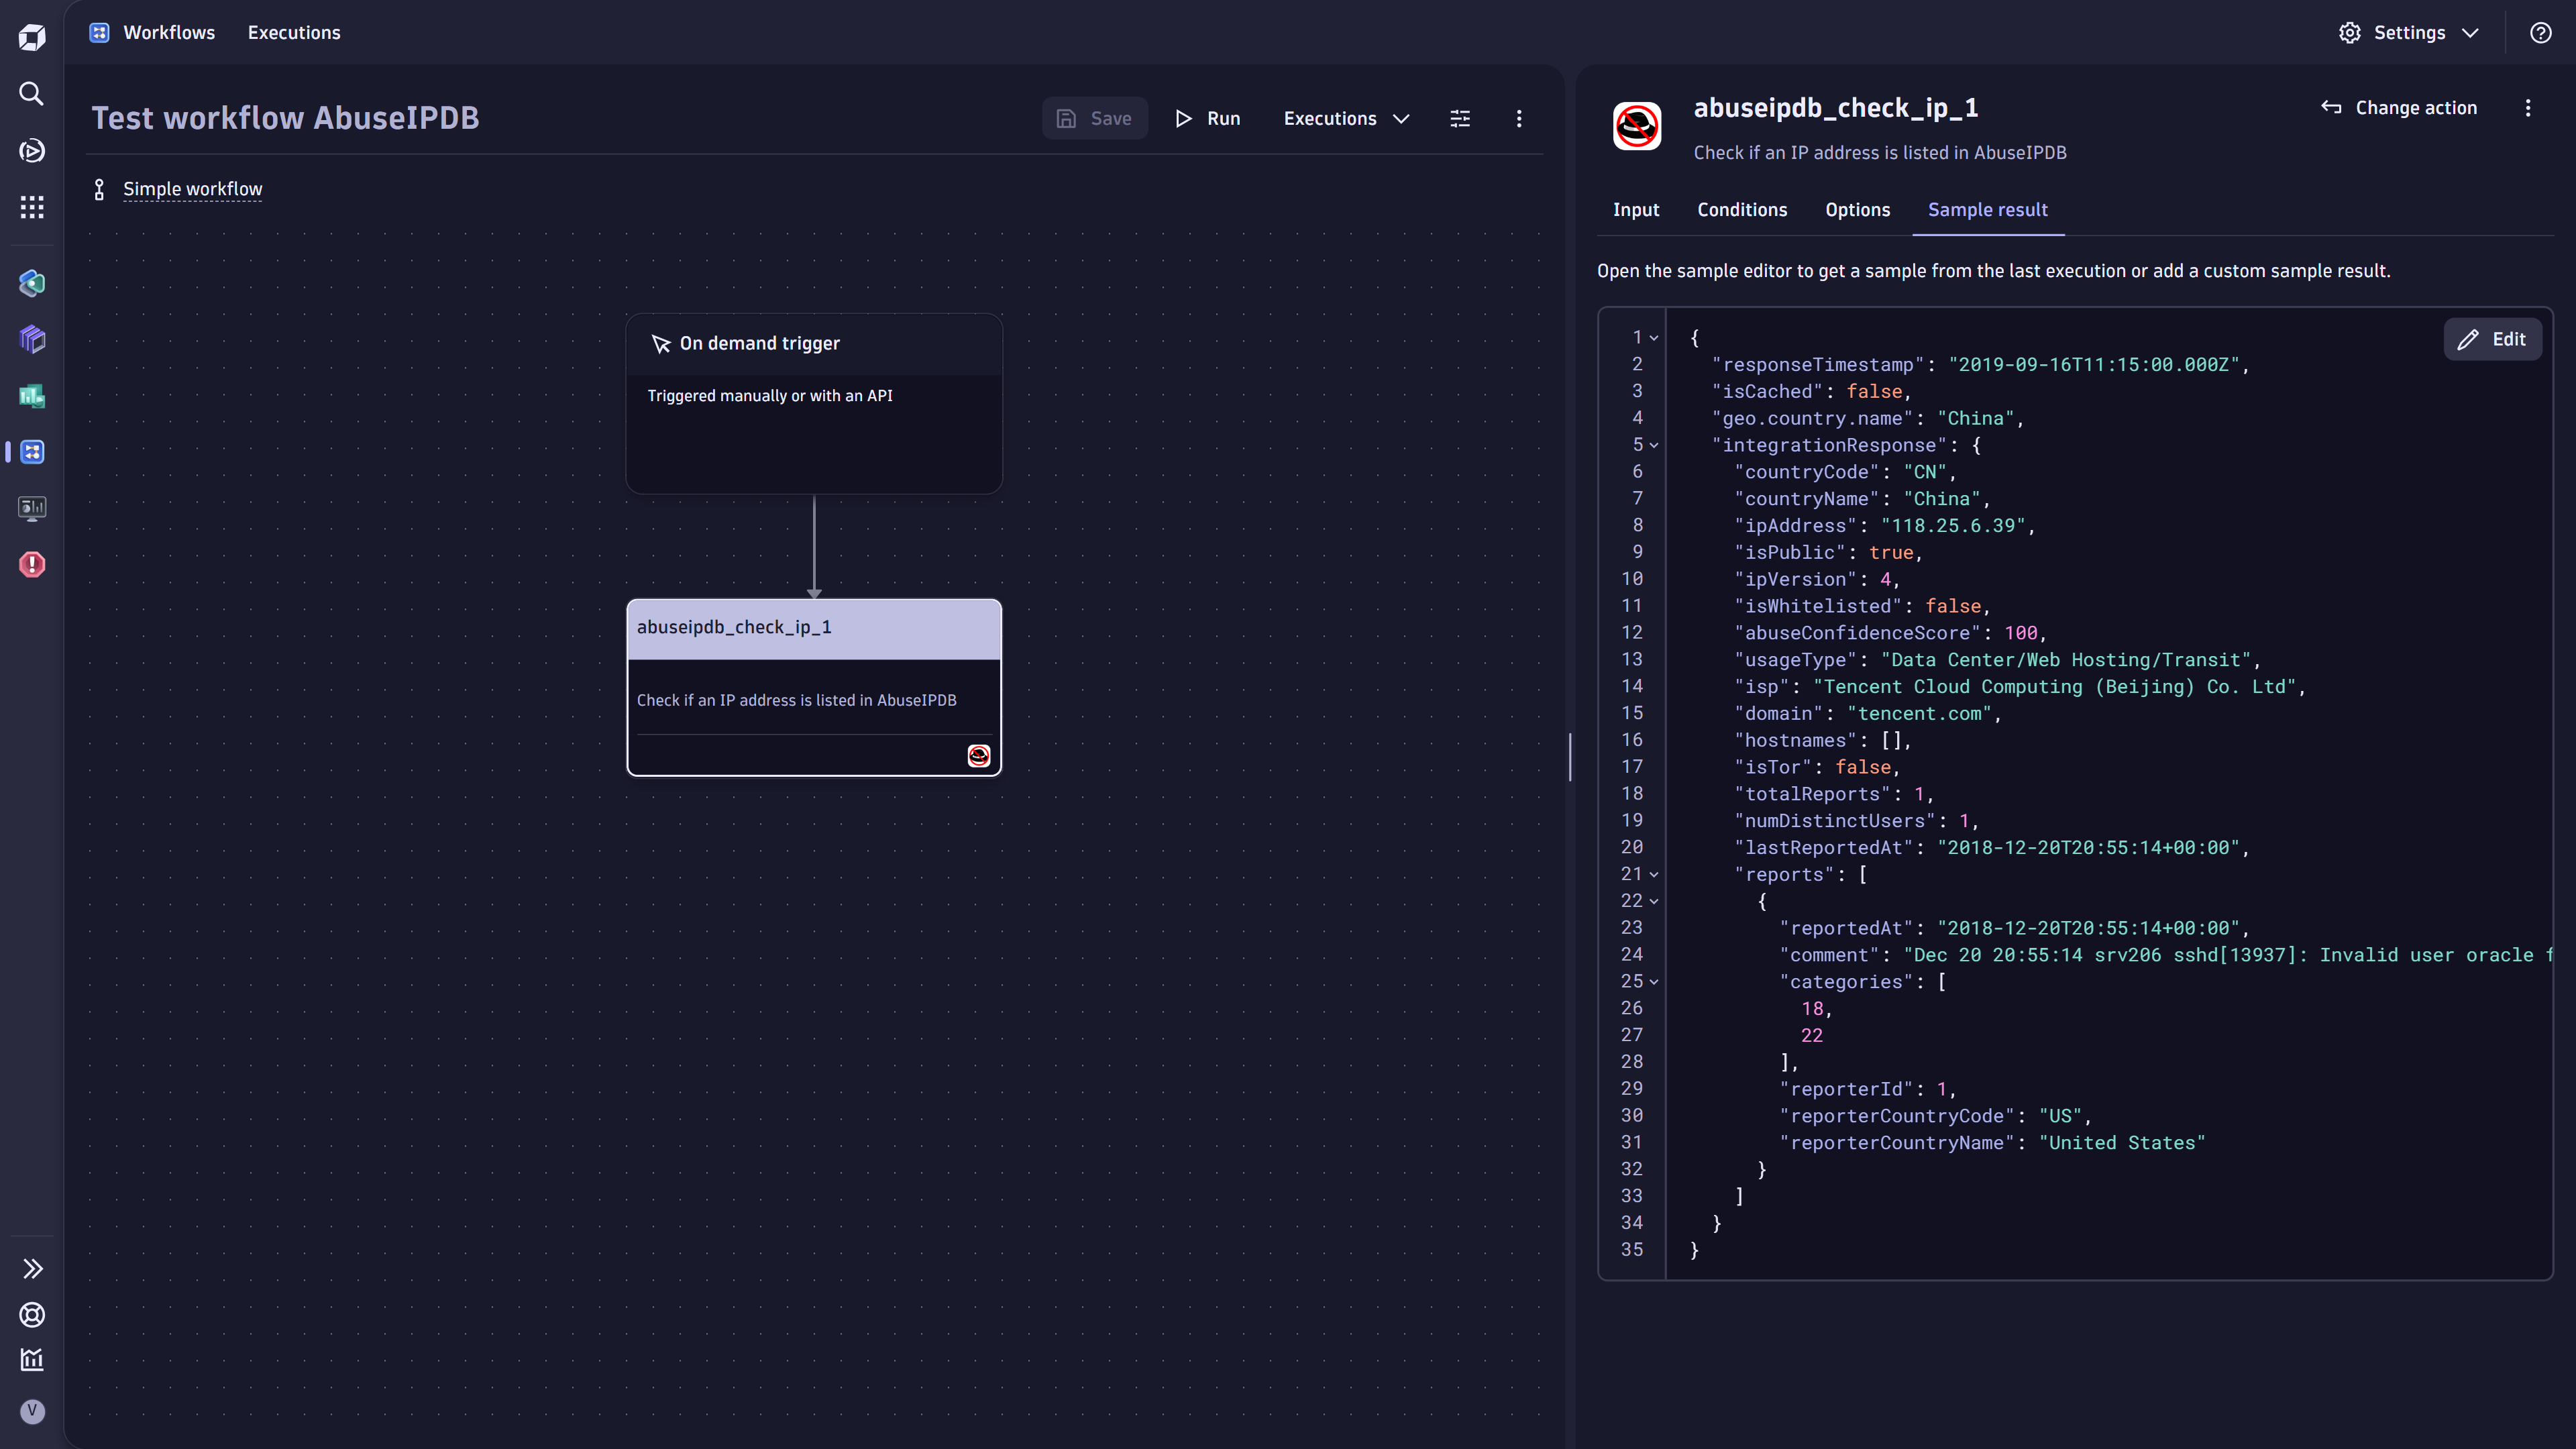This screenshot has width=2576, height=1449.
Task: Click the "118.25.6.39" ipAddress value
Action: pos(1953,526)
